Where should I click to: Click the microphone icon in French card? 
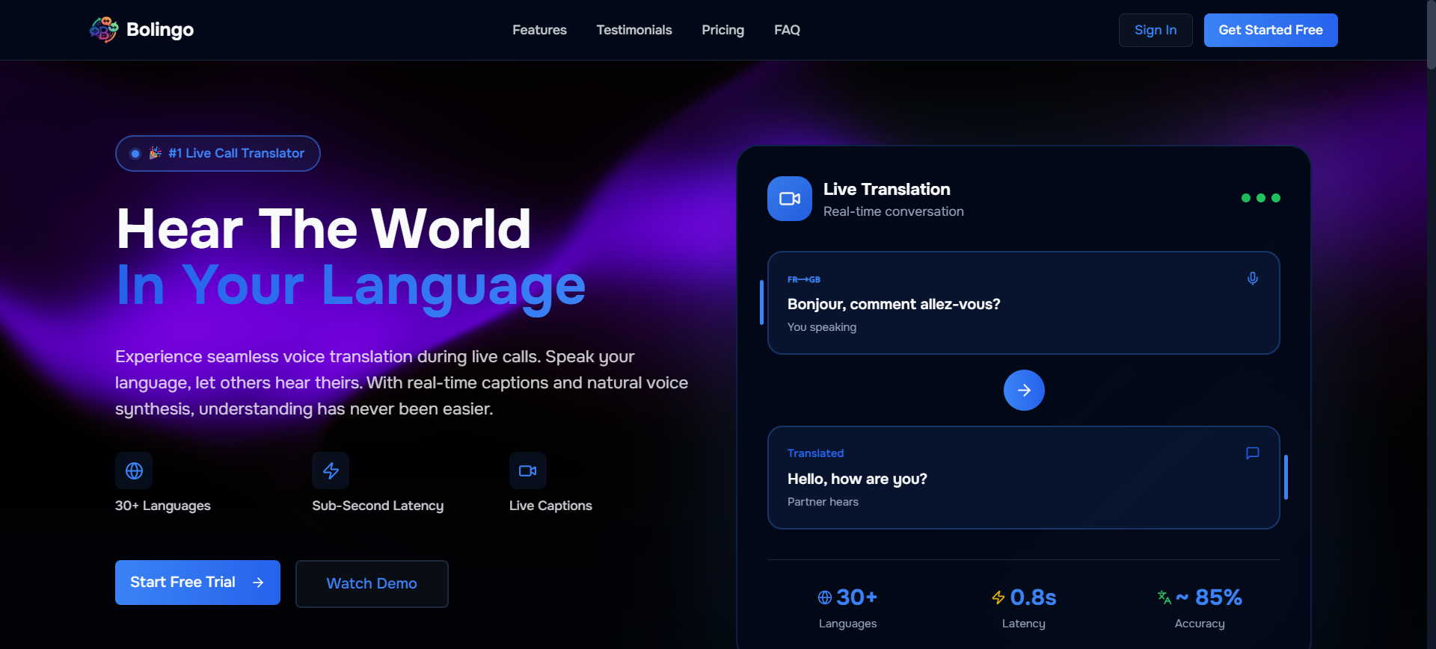tap(1252, 279)
